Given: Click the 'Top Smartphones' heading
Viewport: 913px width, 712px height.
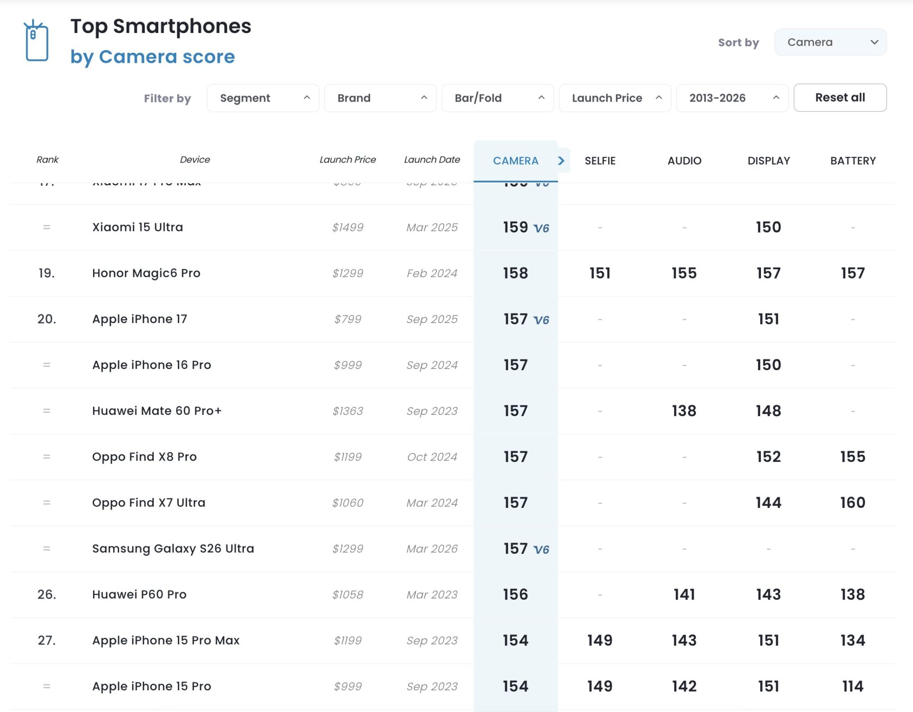Looking at the screenshot, I should [x=161, y=26].
